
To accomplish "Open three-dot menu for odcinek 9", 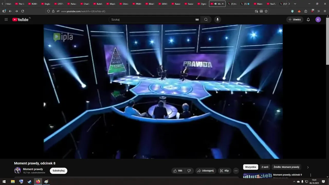I will pos(310,175).
